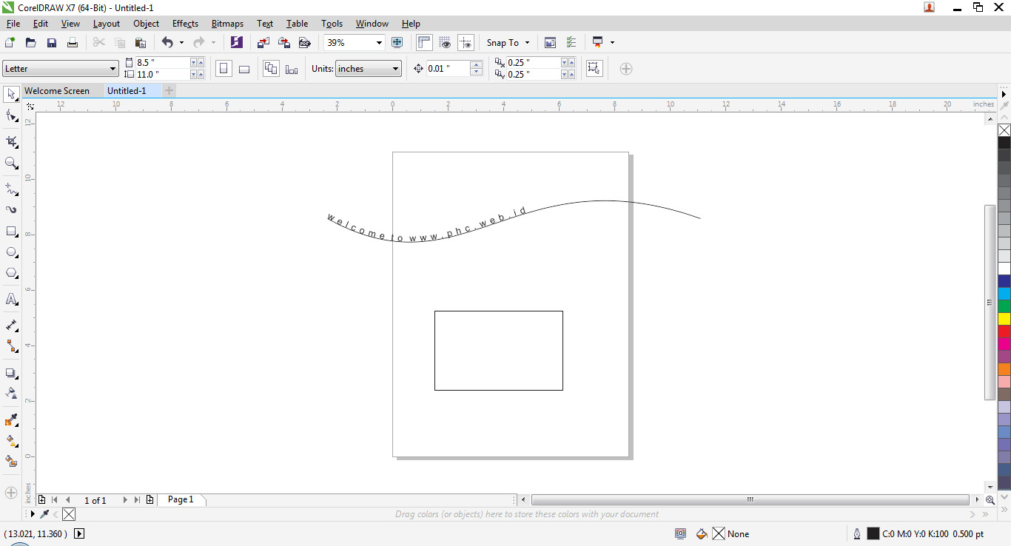Image resolution: width=1011 pixels, height=546 pixels.
Task: Toggle full-screen preview
Action: 397,43
